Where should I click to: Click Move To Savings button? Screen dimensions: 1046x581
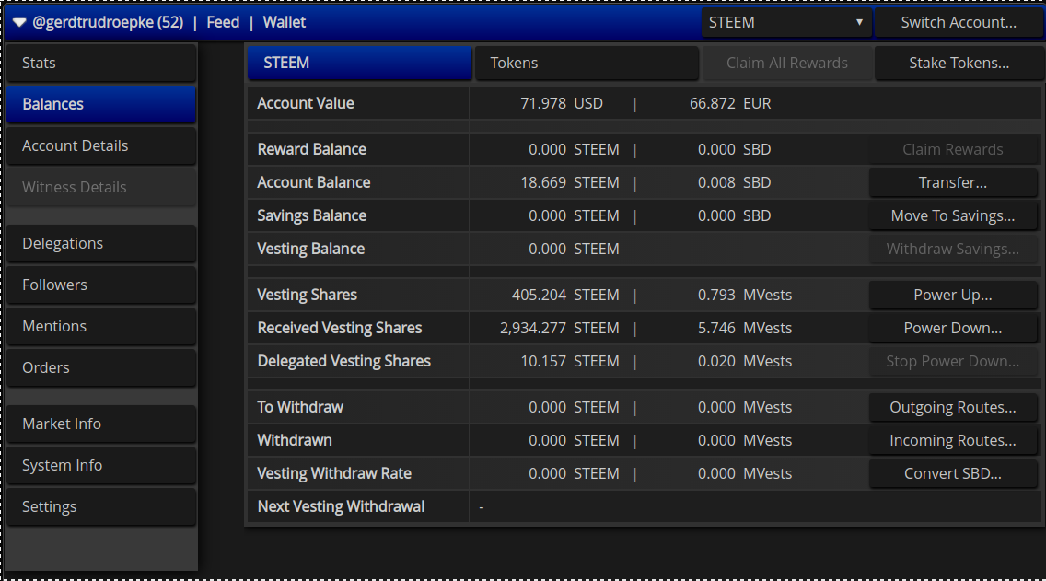953,215
